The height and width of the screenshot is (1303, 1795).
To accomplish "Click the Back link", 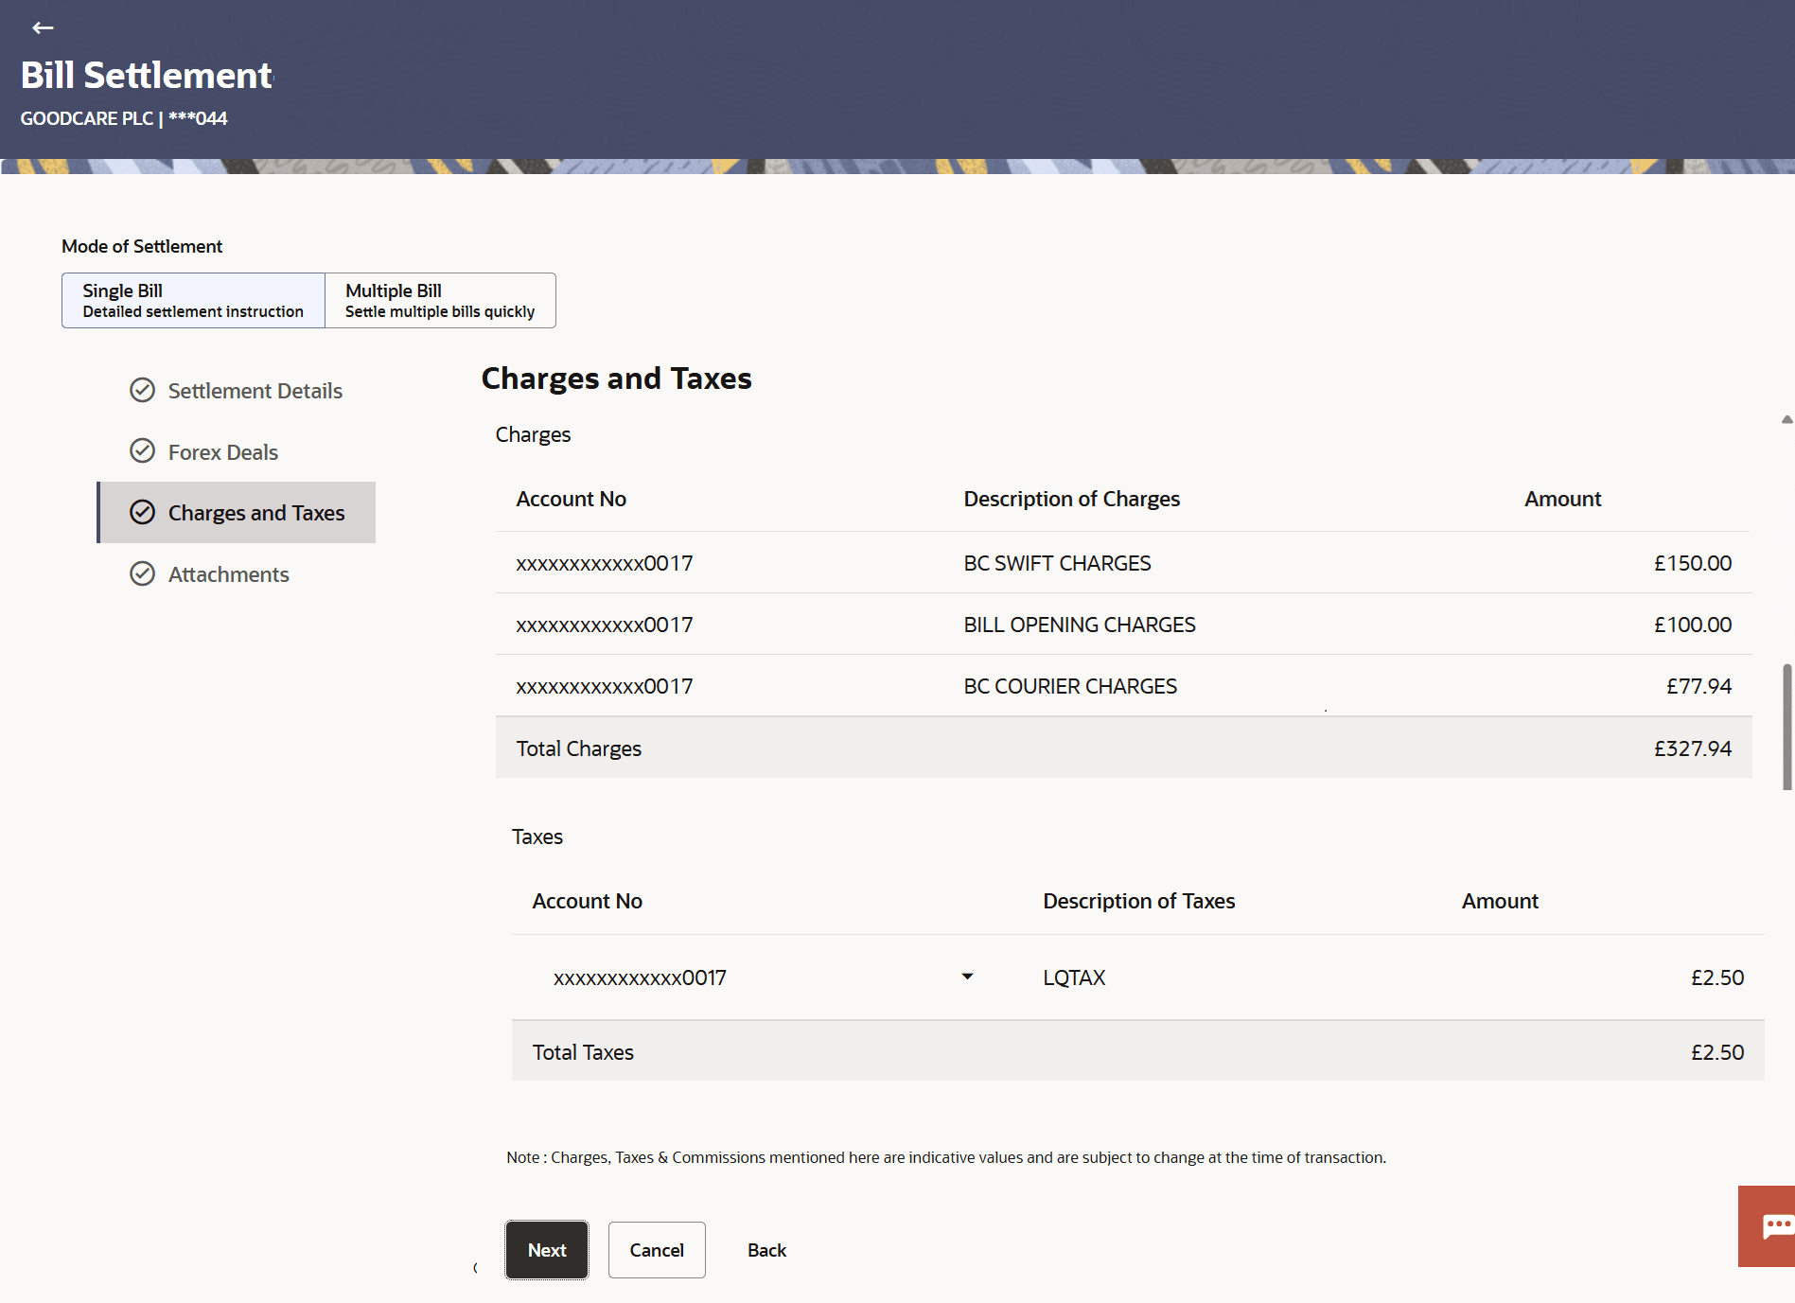I will click(x=766, y=1250).
